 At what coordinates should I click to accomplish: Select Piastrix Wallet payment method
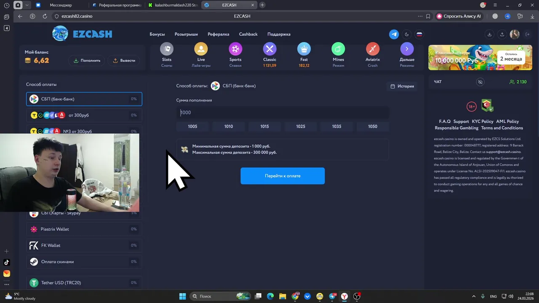pyautogui.click(x=84, y=229)
